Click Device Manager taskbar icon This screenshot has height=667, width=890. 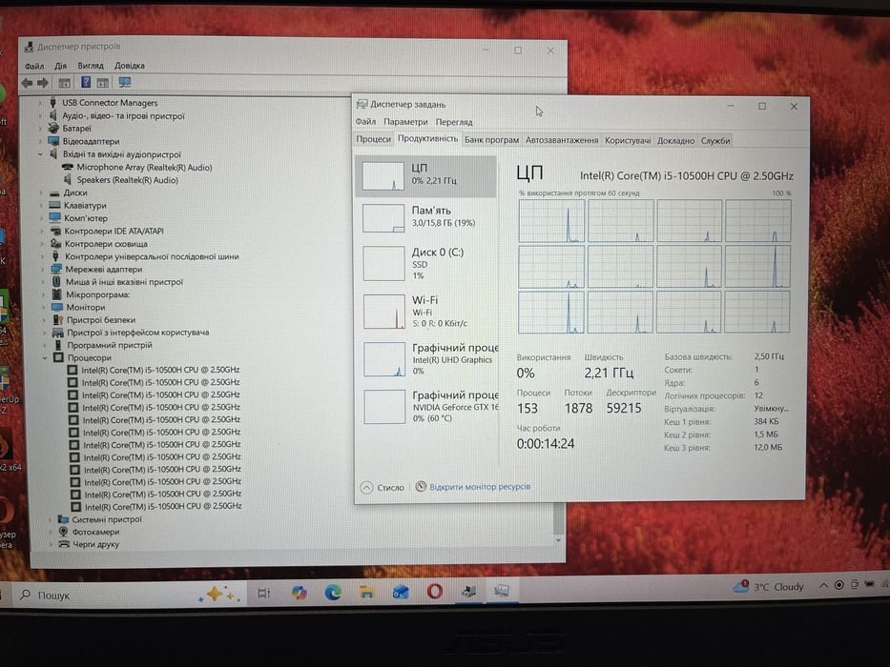click(468, 592)
